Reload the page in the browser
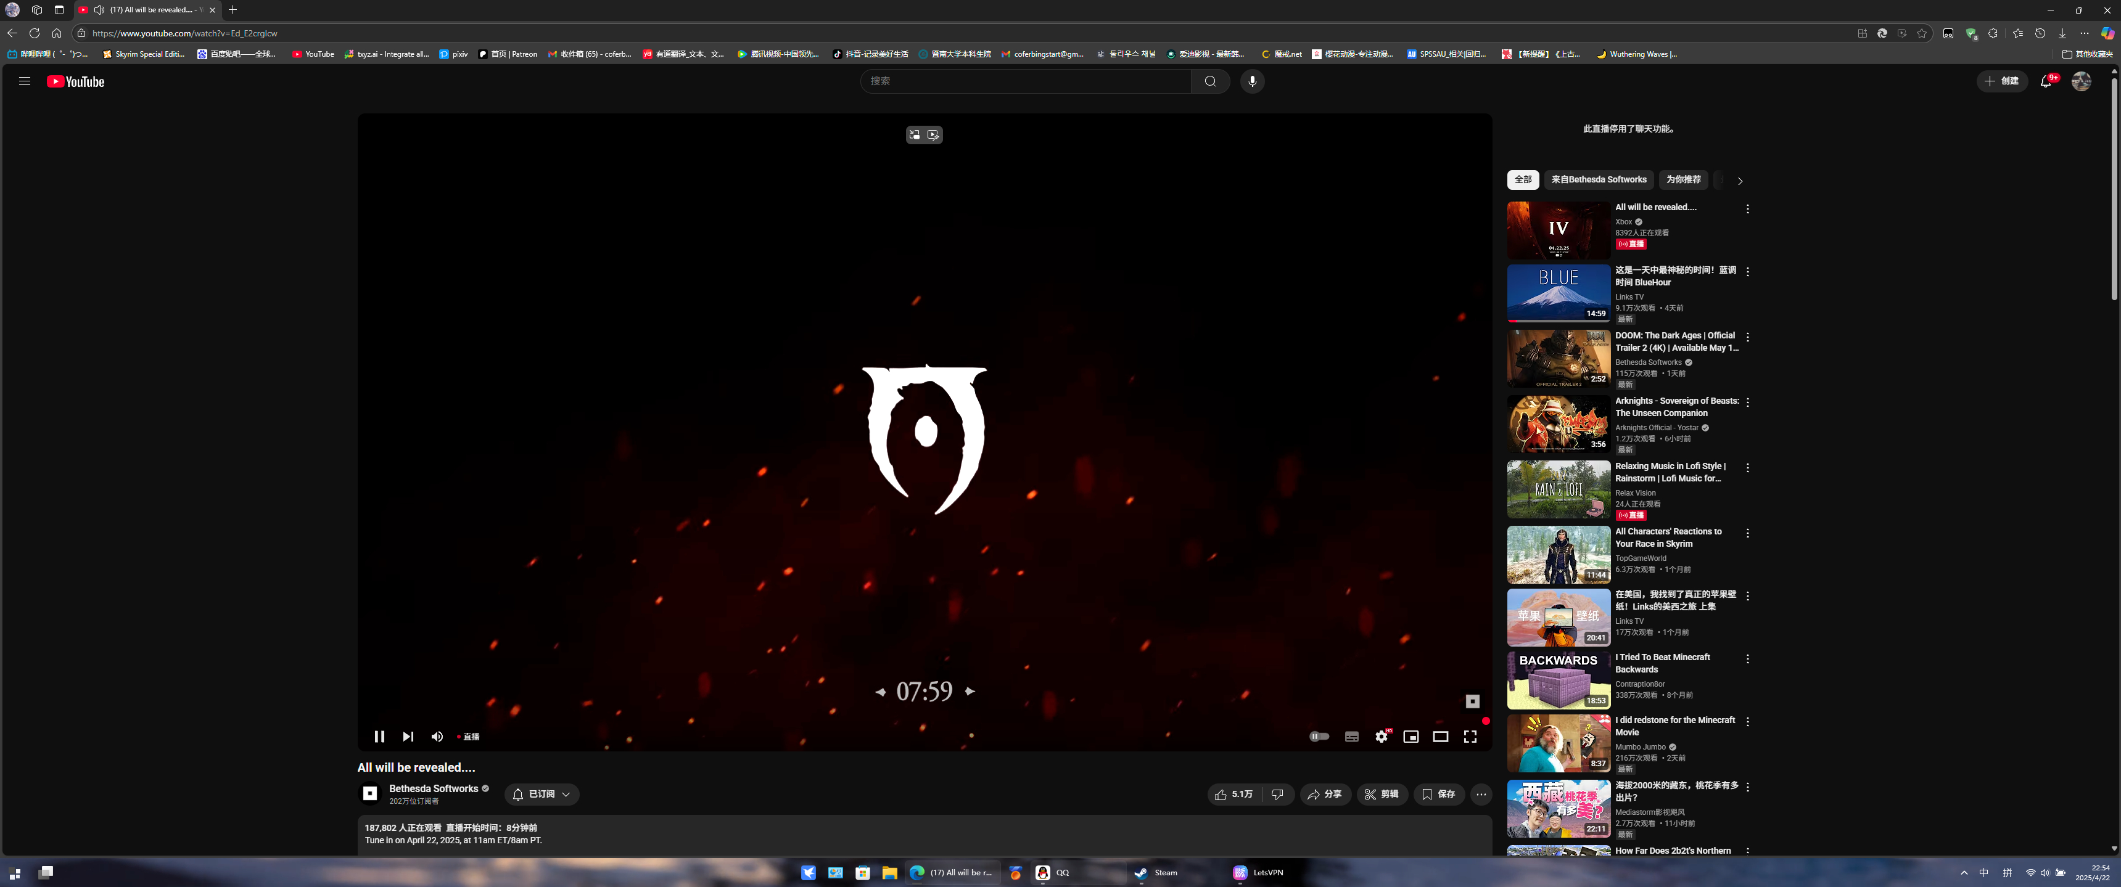 click(x=34, y=33)
